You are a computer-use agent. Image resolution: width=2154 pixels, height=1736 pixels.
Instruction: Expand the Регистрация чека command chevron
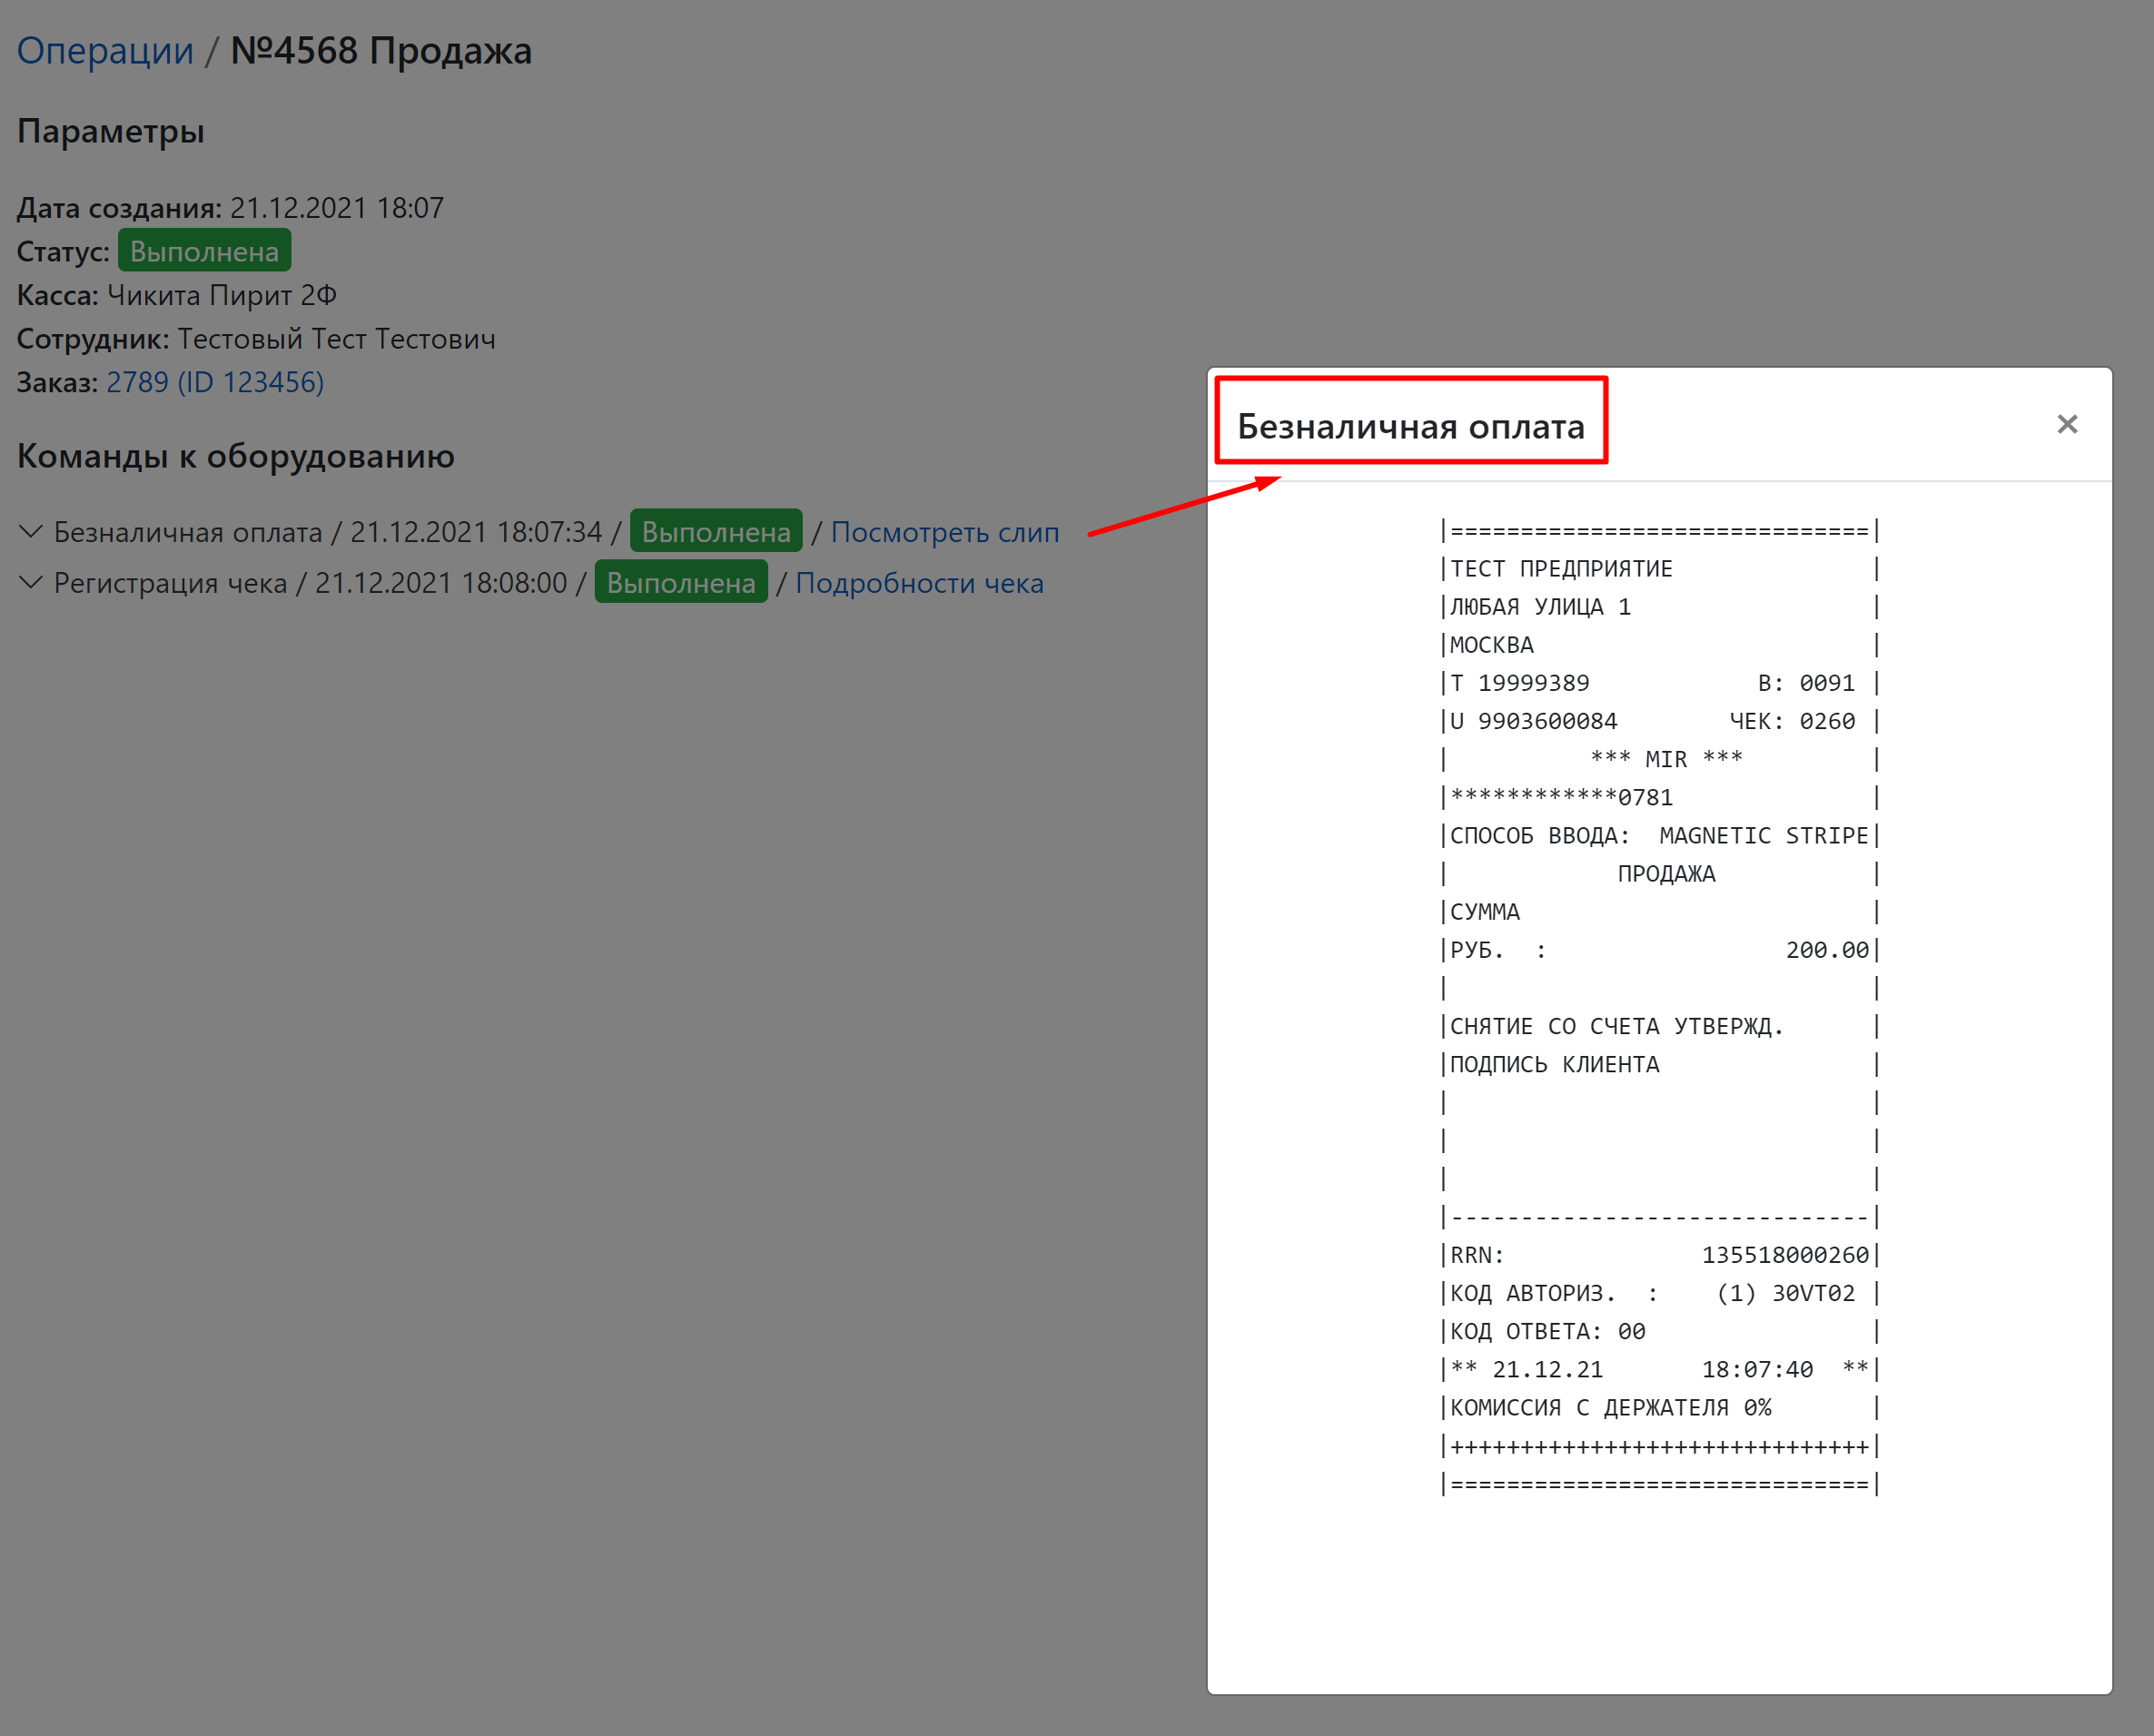pyautogui.click(x=31, y=582)
